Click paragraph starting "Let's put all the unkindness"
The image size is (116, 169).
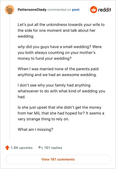coord(61,30)
